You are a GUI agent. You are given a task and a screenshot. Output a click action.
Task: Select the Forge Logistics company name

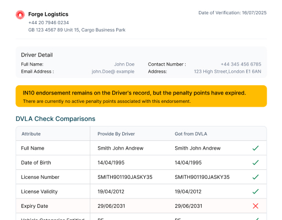point(48,14)
